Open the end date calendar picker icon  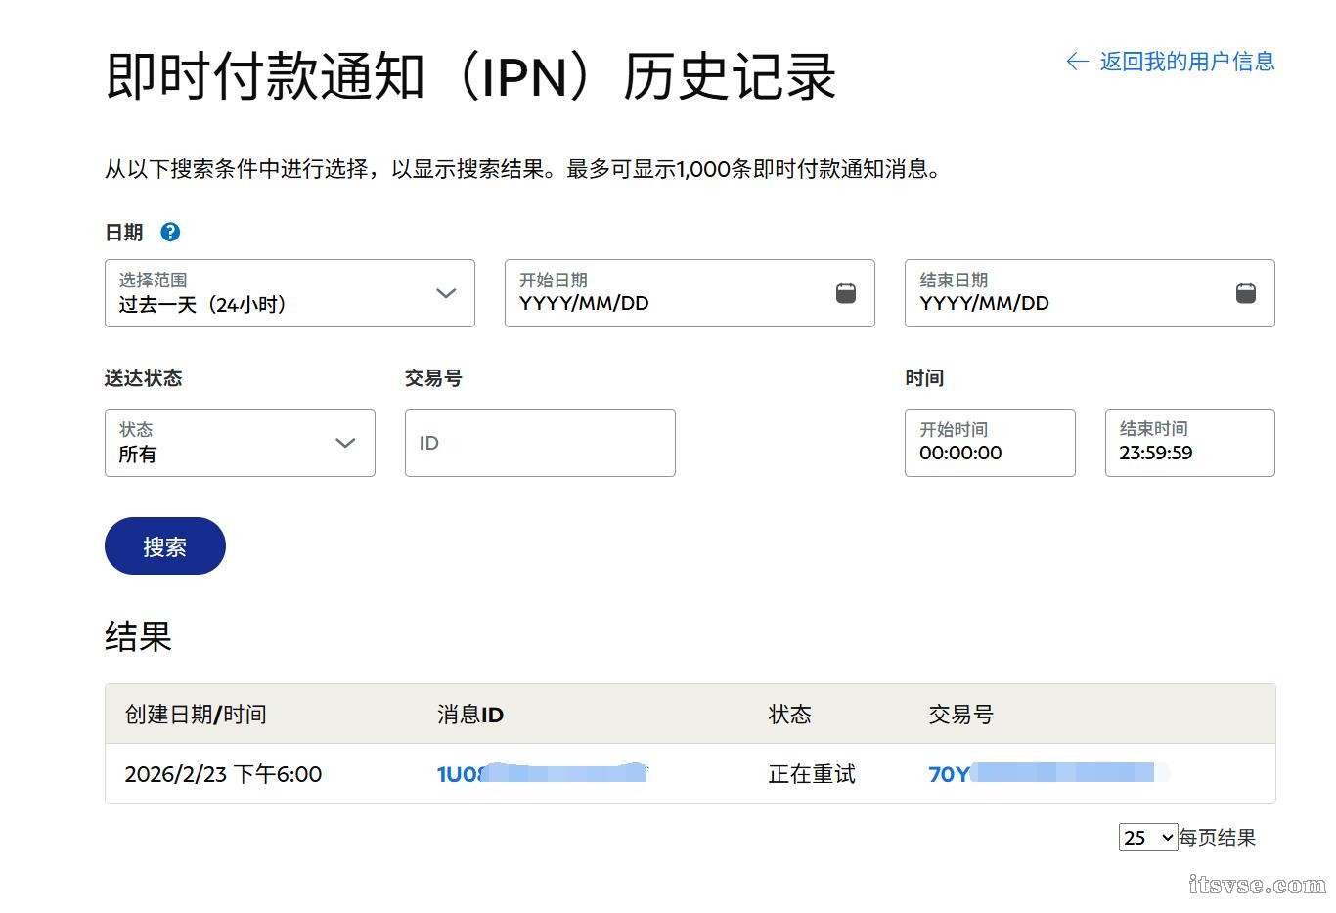click(x=1244, y=290)
